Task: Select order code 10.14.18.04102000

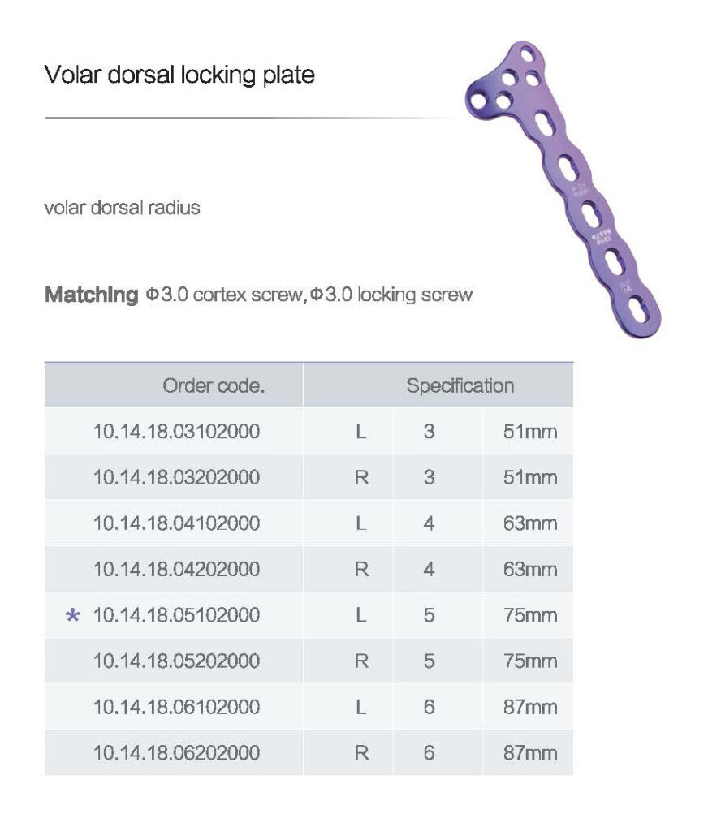Action: [177, 523]
